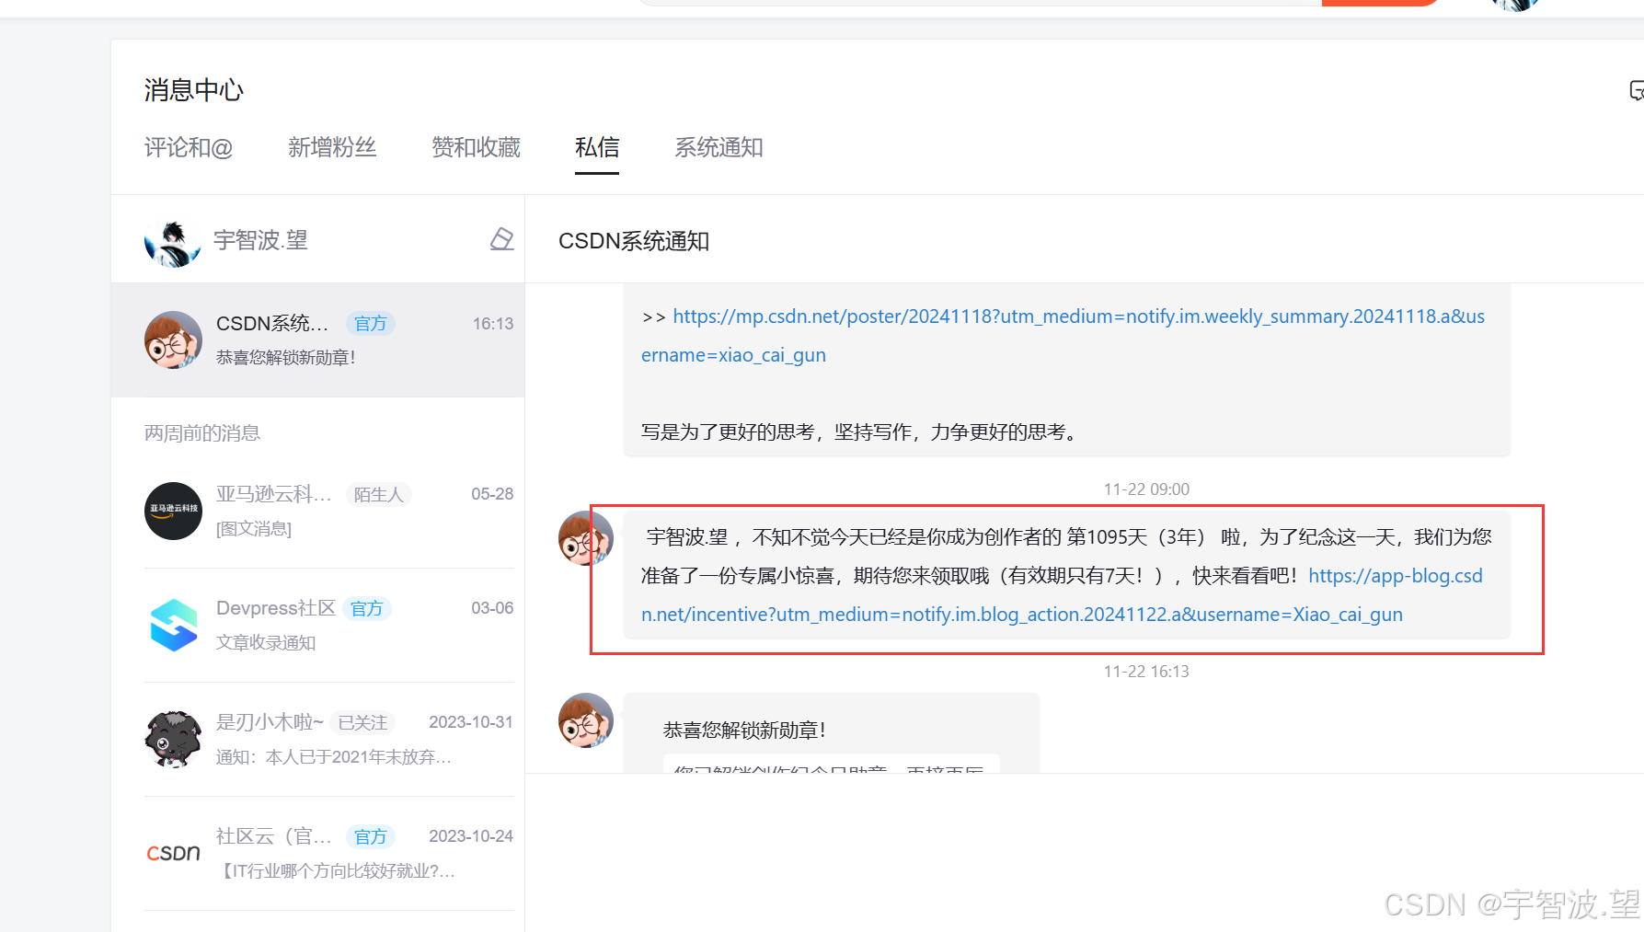Open the mp.csdn.net poster weekly summary link
The height and width of the screenshot is (932, 1644).
1063,335
